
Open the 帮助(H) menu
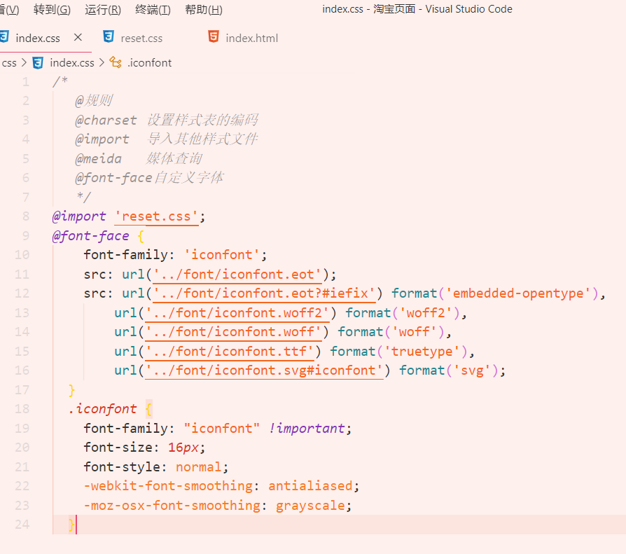(204, 10)
